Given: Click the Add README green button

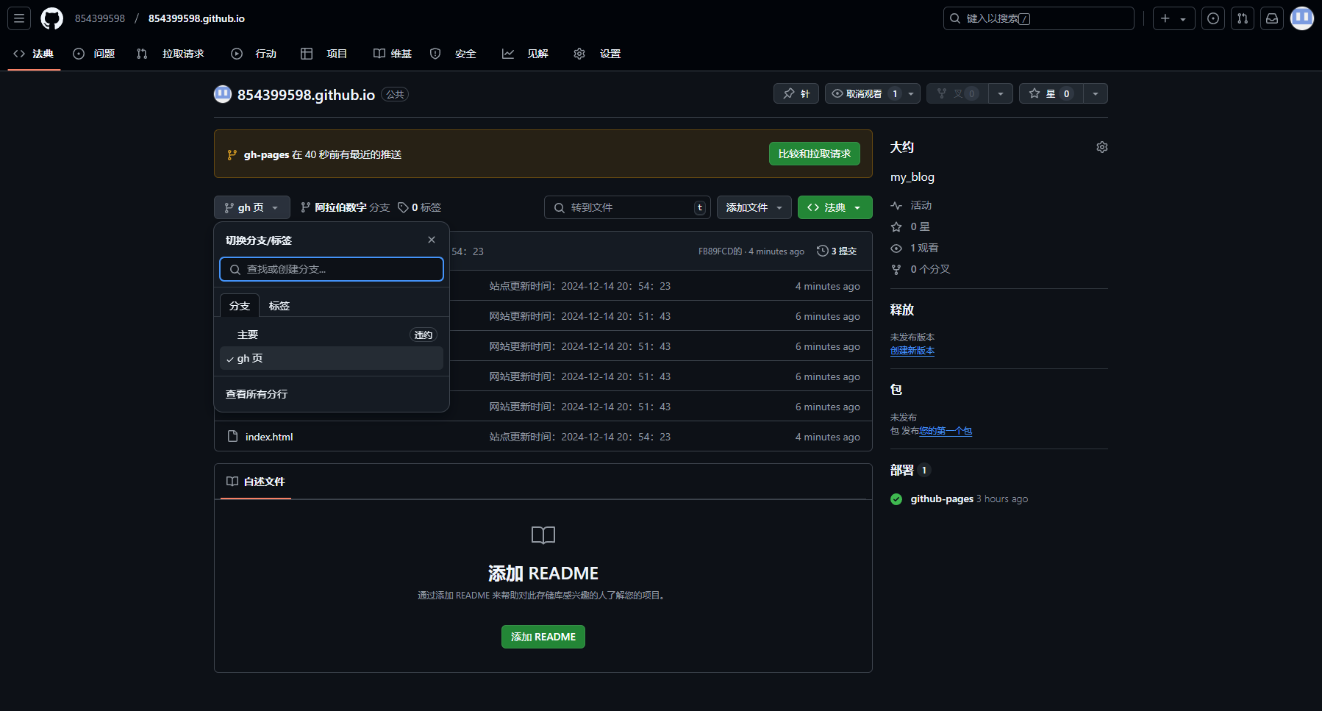Looking at the screenshot, I should click(543, 637).
